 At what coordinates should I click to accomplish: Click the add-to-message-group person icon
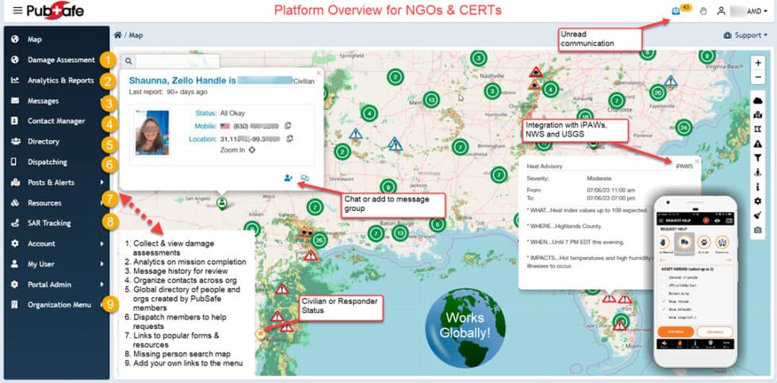(288, 178)
